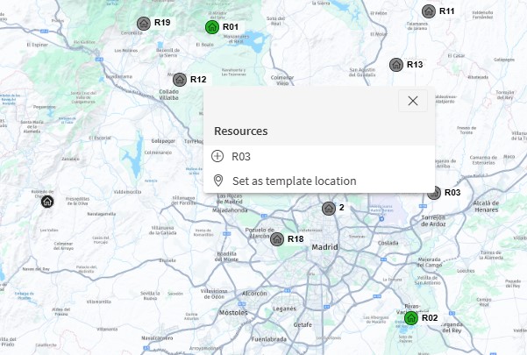Select the black house marker near Robledo
The image size is (527, 355).
pos(47,202)
